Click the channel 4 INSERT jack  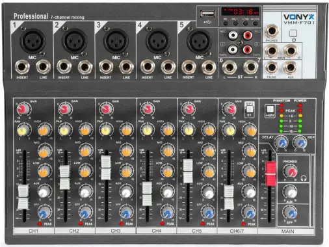tap(148, 67)
